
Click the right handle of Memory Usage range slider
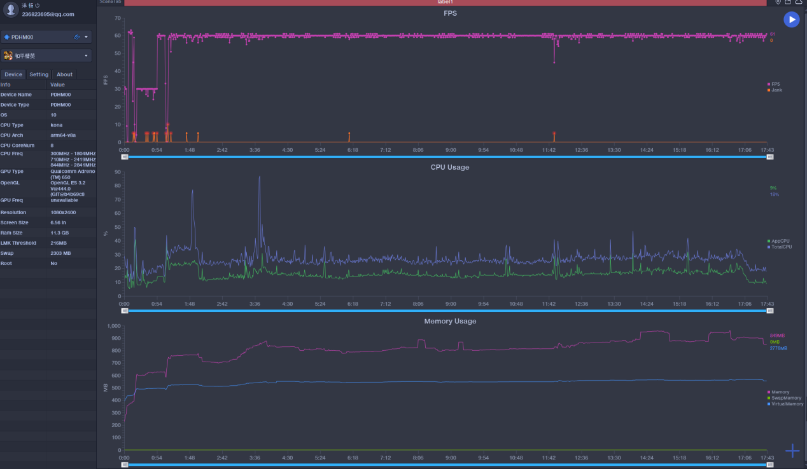tap(770, 465)
